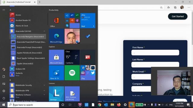This screenshot has width=193, height=108.
Task: Open Outlook from taskbar
Action: point(106,105)
